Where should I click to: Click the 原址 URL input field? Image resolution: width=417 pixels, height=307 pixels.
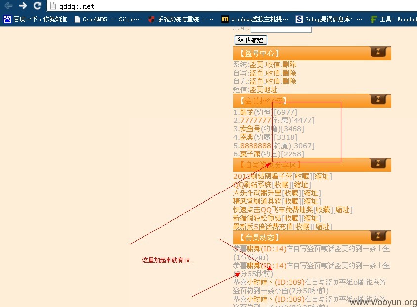point(281,29)
